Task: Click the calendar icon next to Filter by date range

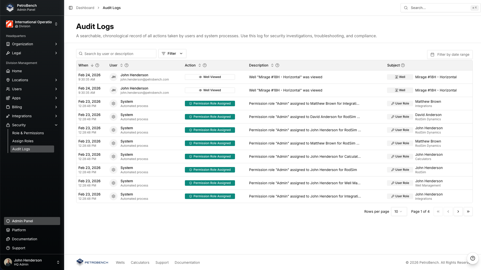Action: tap(433, 54)
